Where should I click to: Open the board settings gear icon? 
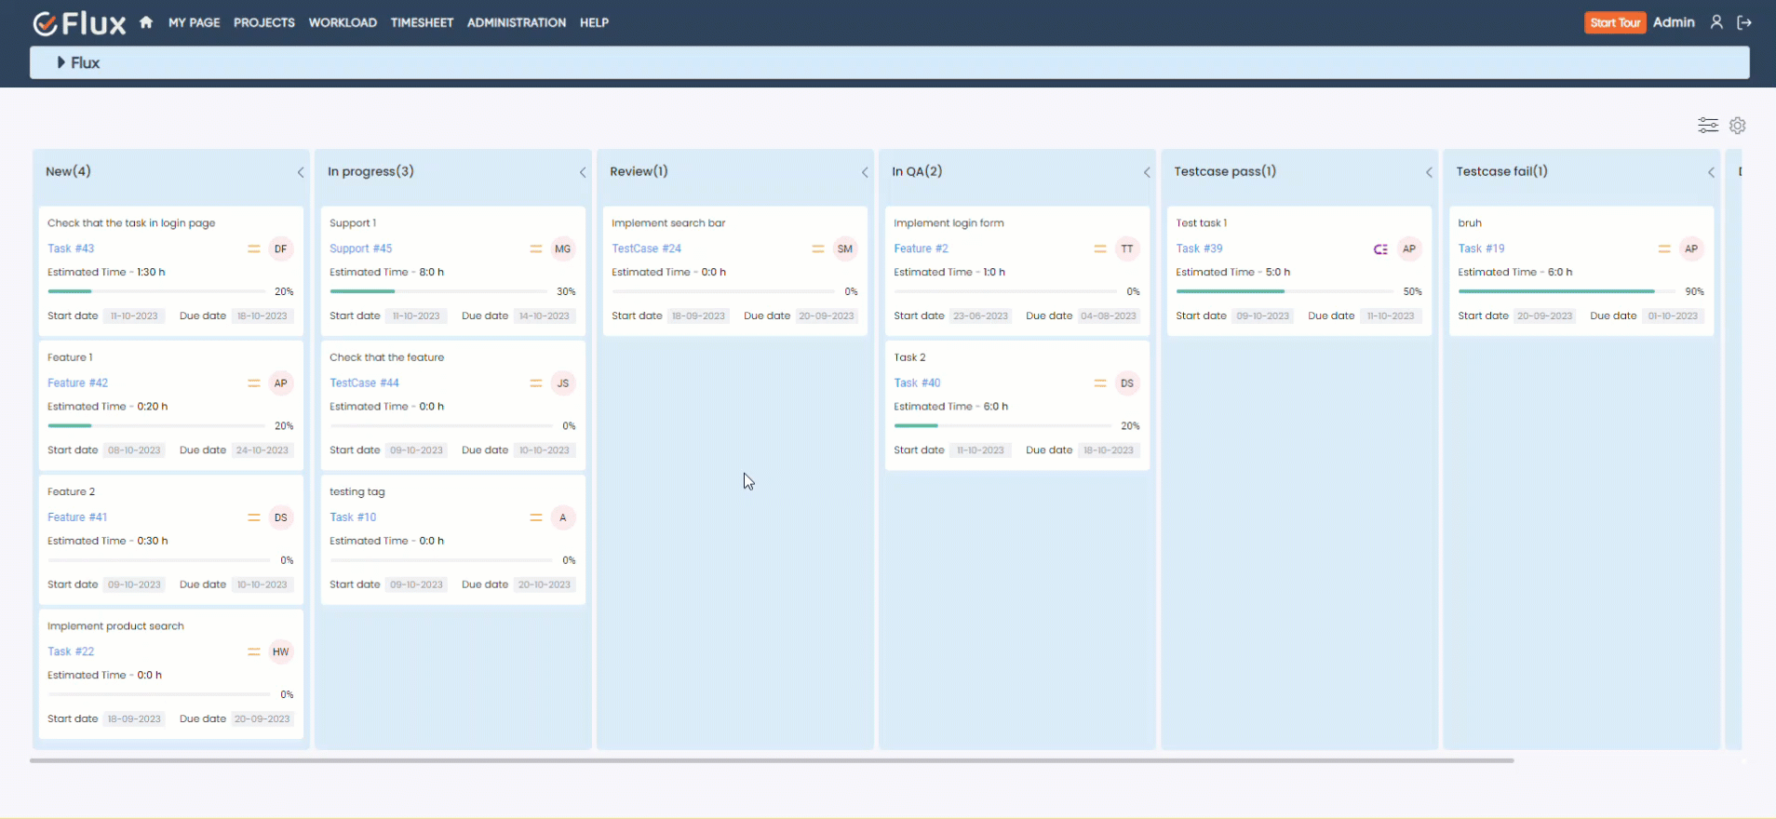[x=1737, y=125]
